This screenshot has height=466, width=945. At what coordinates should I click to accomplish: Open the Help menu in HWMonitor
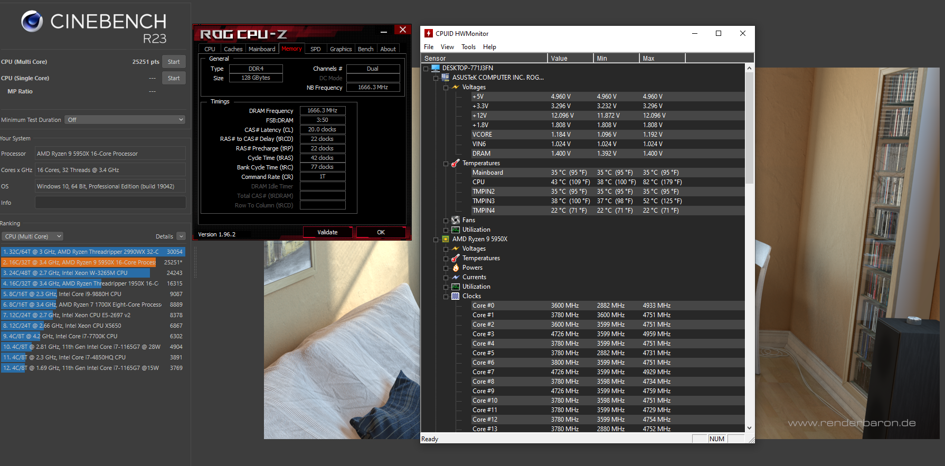click(x=489, y=47)
